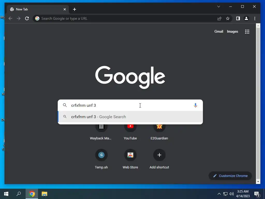Open the notification center icon

(257, 194)
